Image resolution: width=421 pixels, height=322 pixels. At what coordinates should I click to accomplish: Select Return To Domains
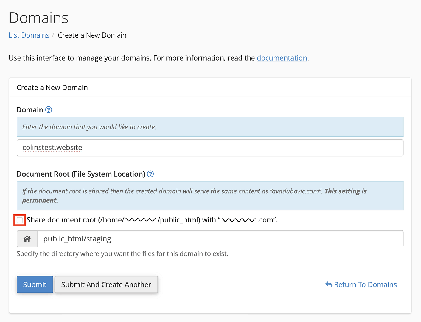click(365, 284)
